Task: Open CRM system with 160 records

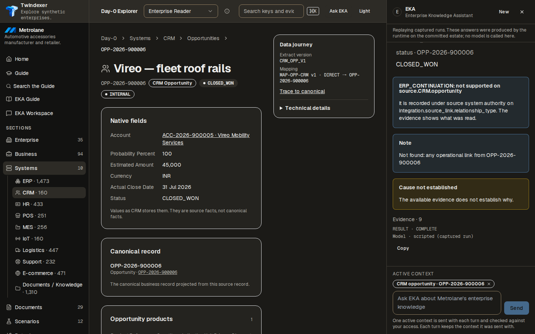Action: [x=49, y=193]
